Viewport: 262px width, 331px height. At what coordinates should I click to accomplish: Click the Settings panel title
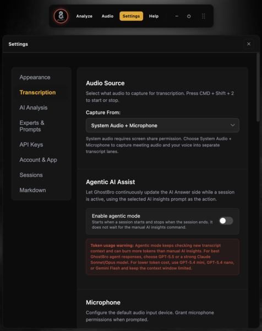(x=18, y=44)
